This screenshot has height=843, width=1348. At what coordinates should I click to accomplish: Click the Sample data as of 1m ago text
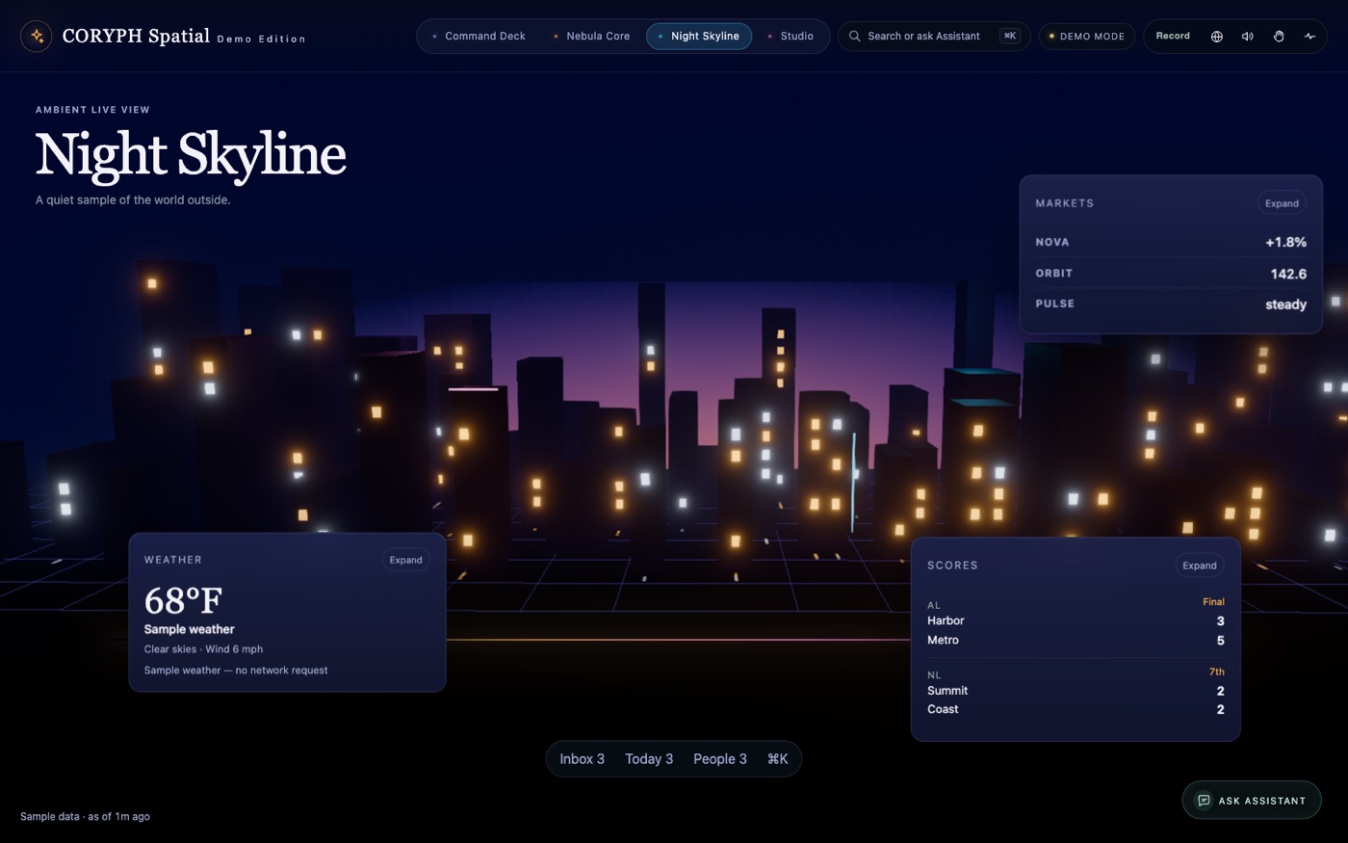click(85, 817)
